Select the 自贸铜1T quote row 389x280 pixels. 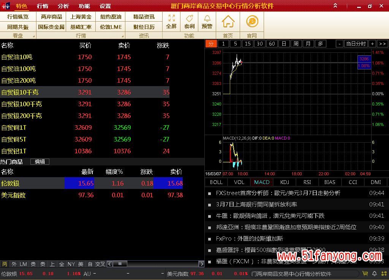click(85, 127)
